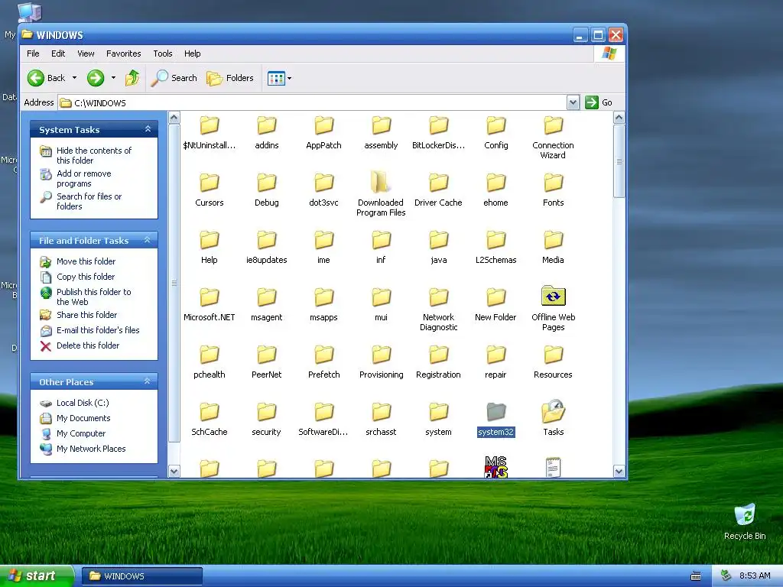This screenshot has width=783, height=587.
Task: Open the Start menu
Action: click(36, 576)
